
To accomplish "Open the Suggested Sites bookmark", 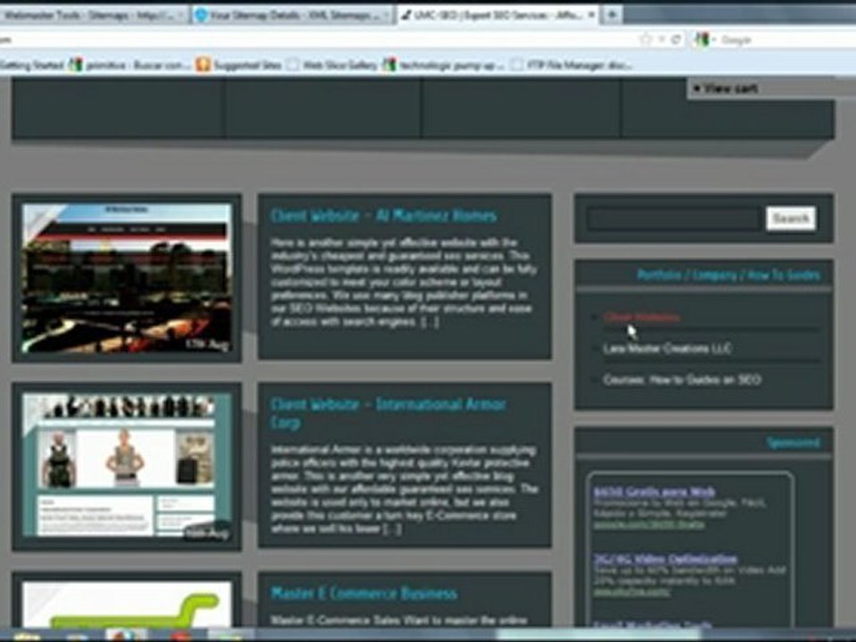I will (x=239, y=65).
